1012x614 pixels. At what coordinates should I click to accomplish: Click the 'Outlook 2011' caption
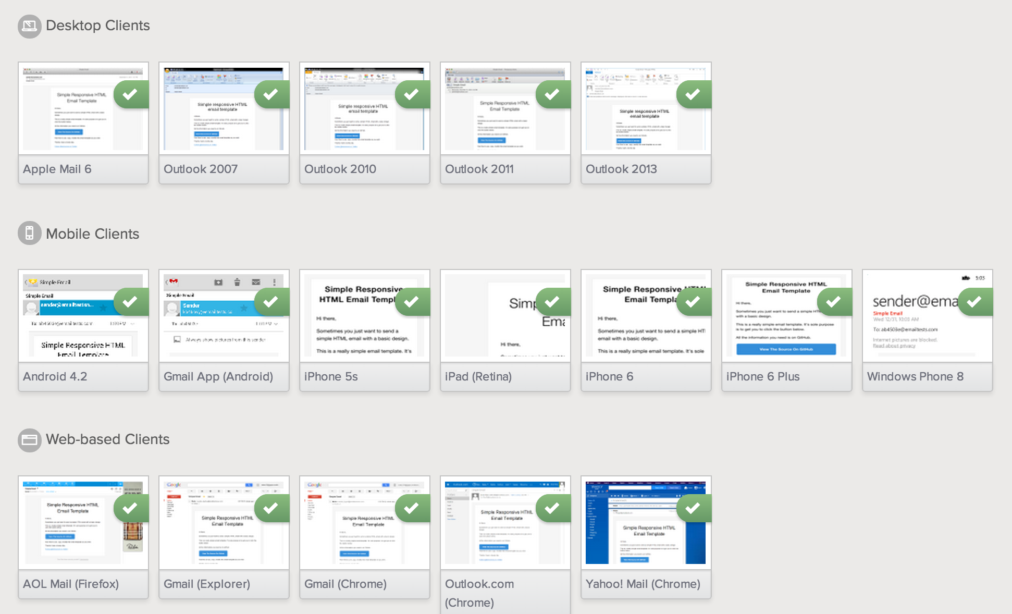click(479, 169)
